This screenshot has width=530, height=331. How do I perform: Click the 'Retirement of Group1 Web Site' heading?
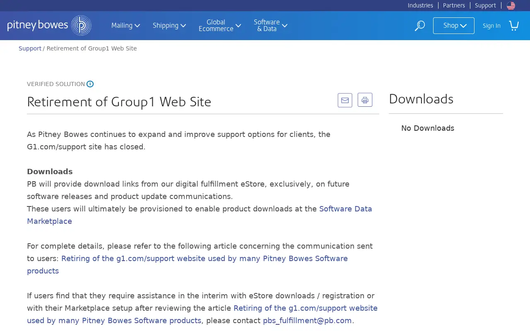coord(119,102)
